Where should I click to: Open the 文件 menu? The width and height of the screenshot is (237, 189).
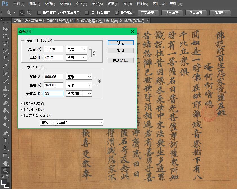(19, 4)
